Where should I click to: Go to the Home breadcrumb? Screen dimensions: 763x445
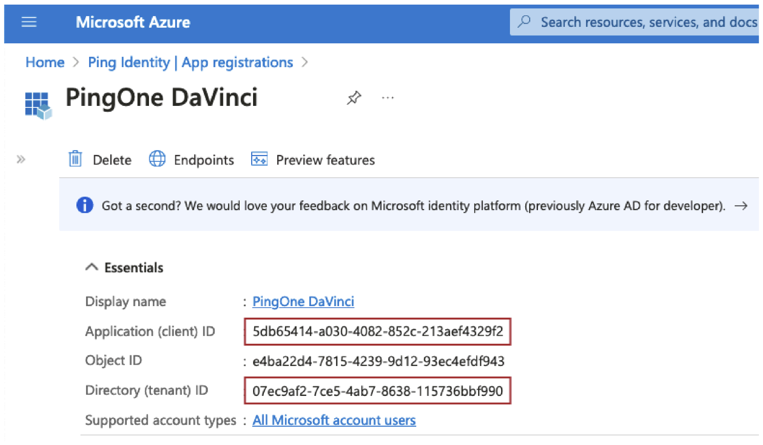(x=45, y=62)
